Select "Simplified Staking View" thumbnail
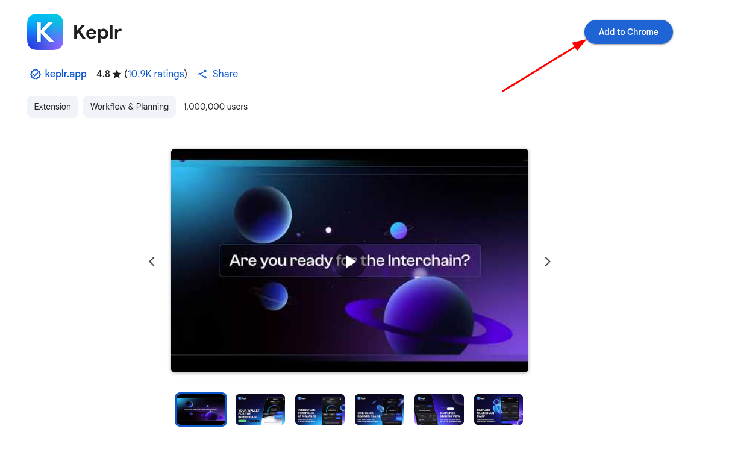This screenshot has height=461, width=732. (x=439, y=410)
